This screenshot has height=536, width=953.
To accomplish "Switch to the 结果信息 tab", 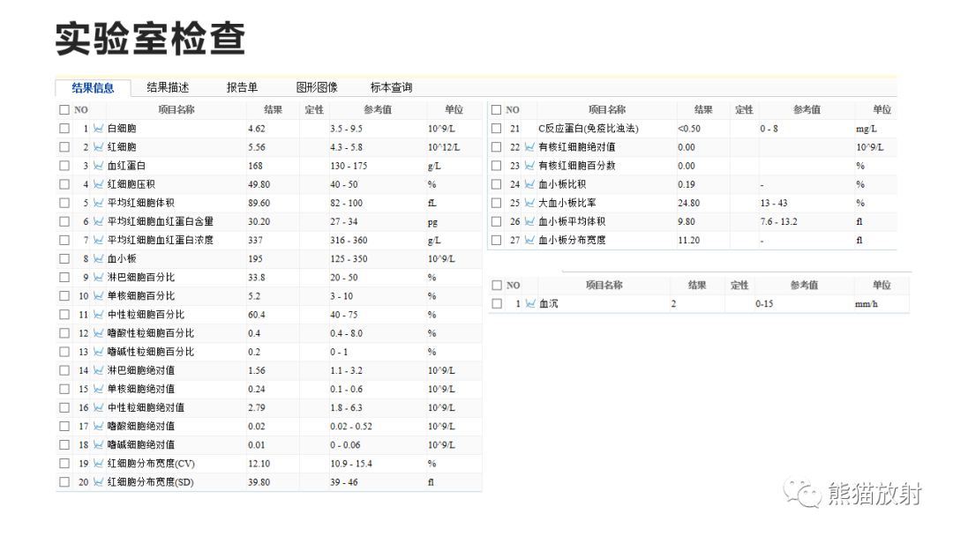I will tap(93, 88).
